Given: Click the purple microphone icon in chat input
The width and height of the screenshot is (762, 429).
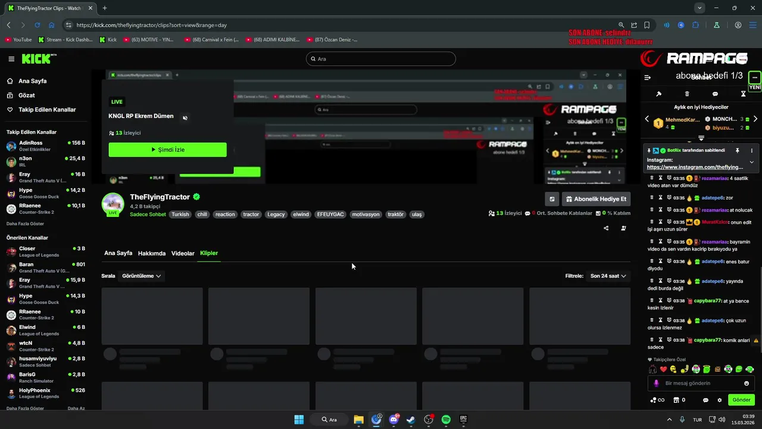Looking at the screenshot, I should (x=656, y=383).
